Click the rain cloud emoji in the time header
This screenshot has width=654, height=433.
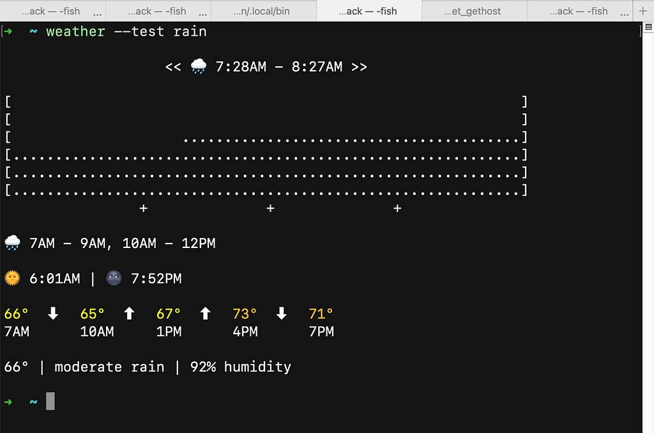click(199, 66)
